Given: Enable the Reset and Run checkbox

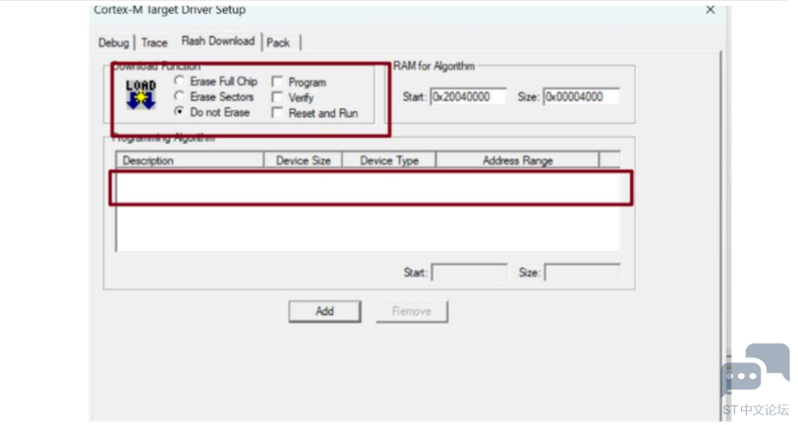Looking at the screenshot, I should [x=277, y=112].
